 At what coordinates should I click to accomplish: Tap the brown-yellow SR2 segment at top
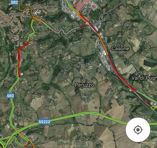pos(25,8)
